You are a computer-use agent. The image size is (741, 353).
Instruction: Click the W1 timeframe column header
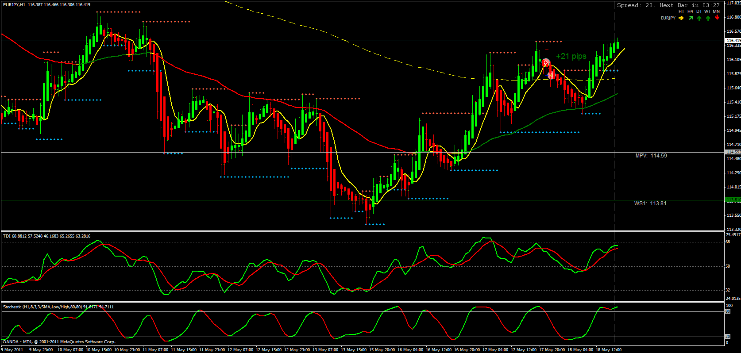pos(707,12)
